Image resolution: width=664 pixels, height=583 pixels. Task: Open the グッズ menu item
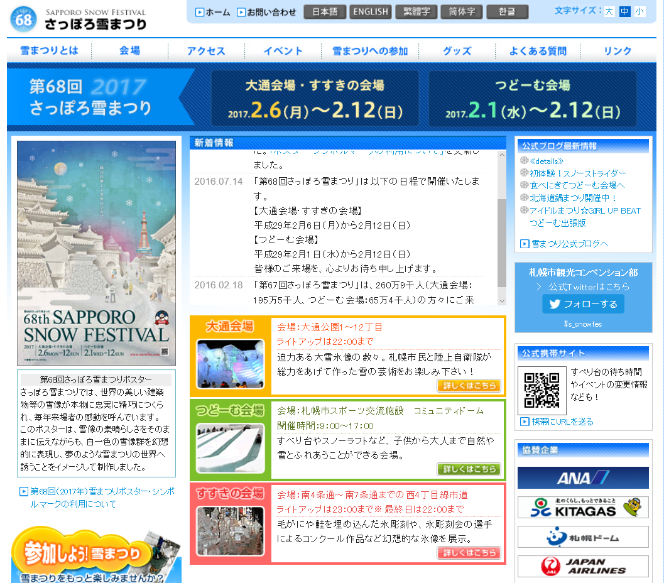457,51
